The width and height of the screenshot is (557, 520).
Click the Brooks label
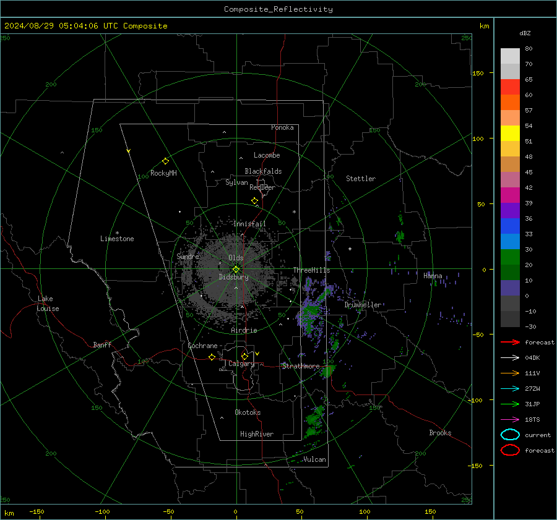click(440, 433)
